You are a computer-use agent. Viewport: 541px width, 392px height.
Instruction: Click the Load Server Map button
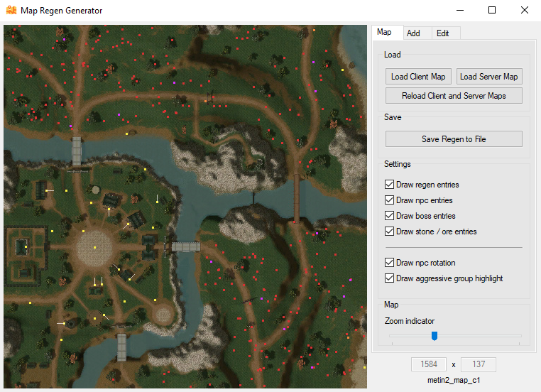click(488, 77)
